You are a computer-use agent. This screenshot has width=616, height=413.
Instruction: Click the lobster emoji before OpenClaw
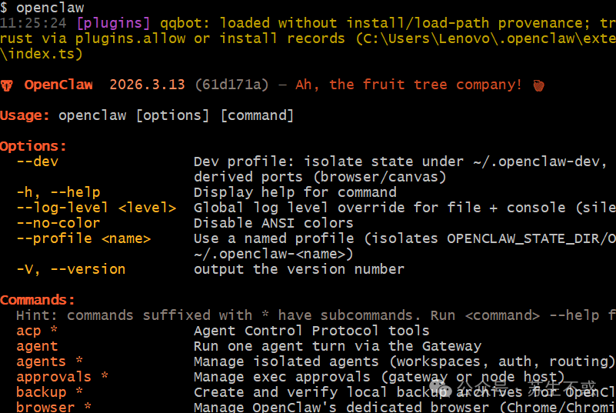pyautogui.click(x=7, y=85)
